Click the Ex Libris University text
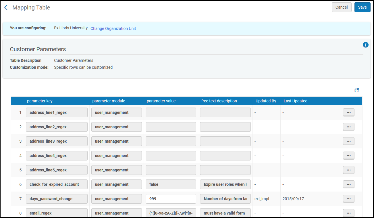 71,28
